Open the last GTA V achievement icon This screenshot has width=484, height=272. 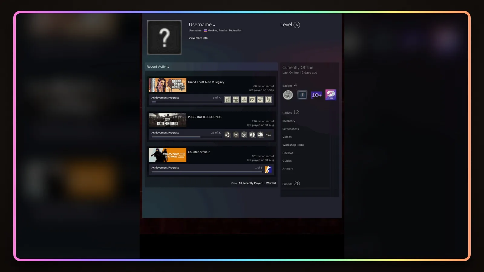pyautogui.click(x=268, y=100)
